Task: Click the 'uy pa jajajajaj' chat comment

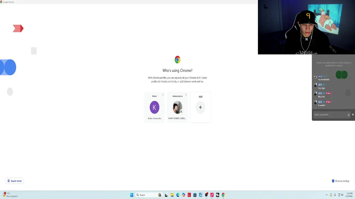Action: click(324, 79)
